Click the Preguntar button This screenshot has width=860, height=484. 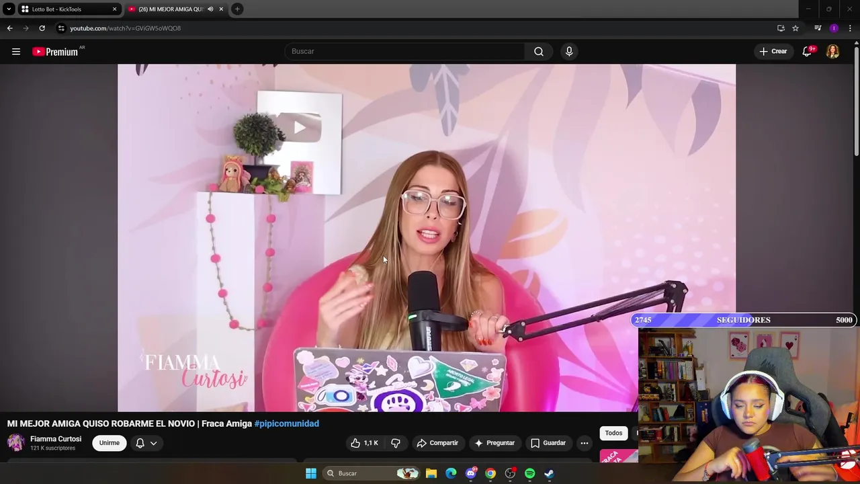coord(494,443)
